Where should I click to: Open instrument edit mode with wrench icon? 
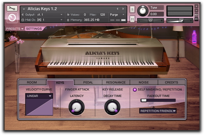pos(12,9)
